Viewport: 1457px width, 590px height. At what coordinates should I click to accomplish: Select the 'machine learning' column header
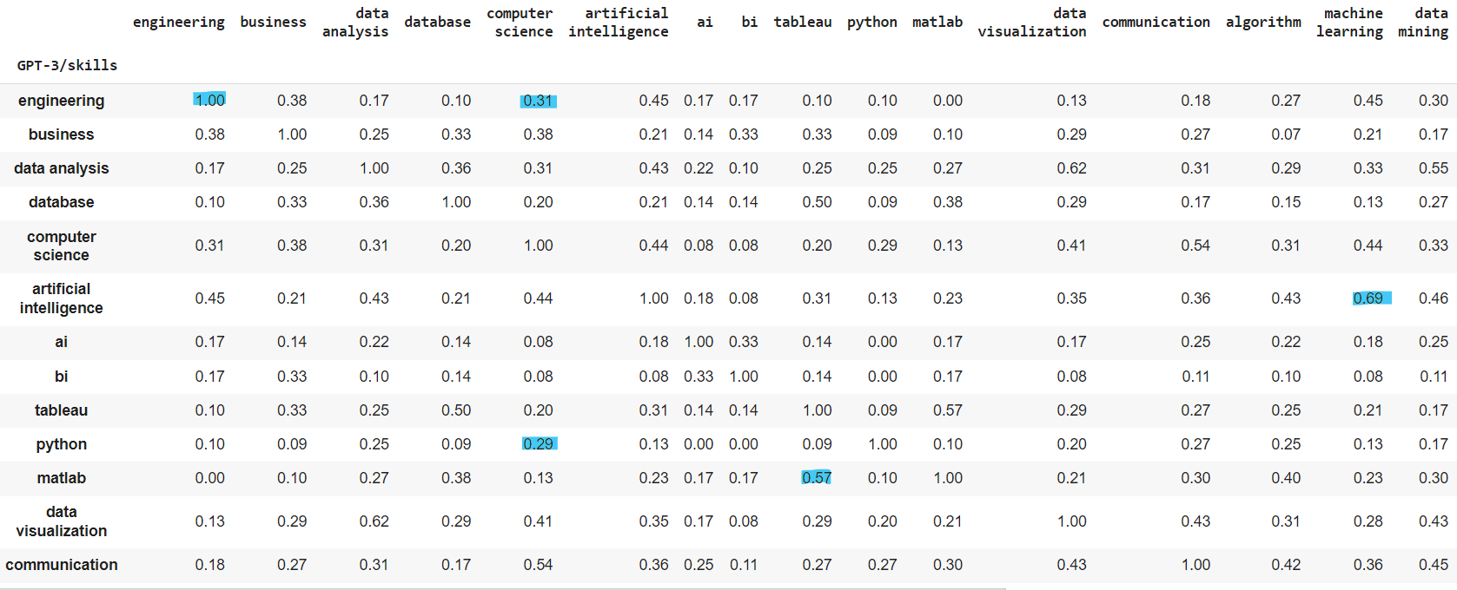pyautogui.click(x=1349, y=22)
